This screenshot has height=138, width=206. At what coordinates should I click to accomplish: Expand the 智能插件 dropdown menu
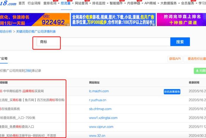118,3
